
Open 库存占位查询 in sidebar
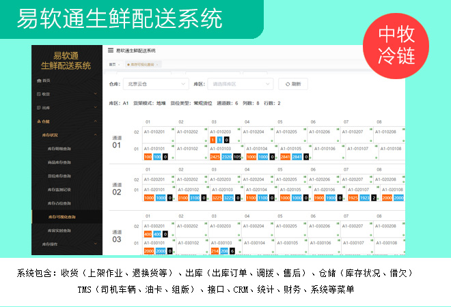pos(59,203)
